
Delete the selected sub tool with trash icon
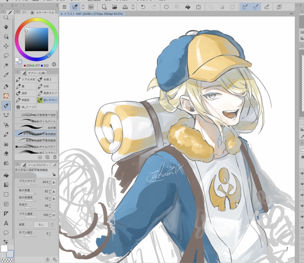point(55,157)
